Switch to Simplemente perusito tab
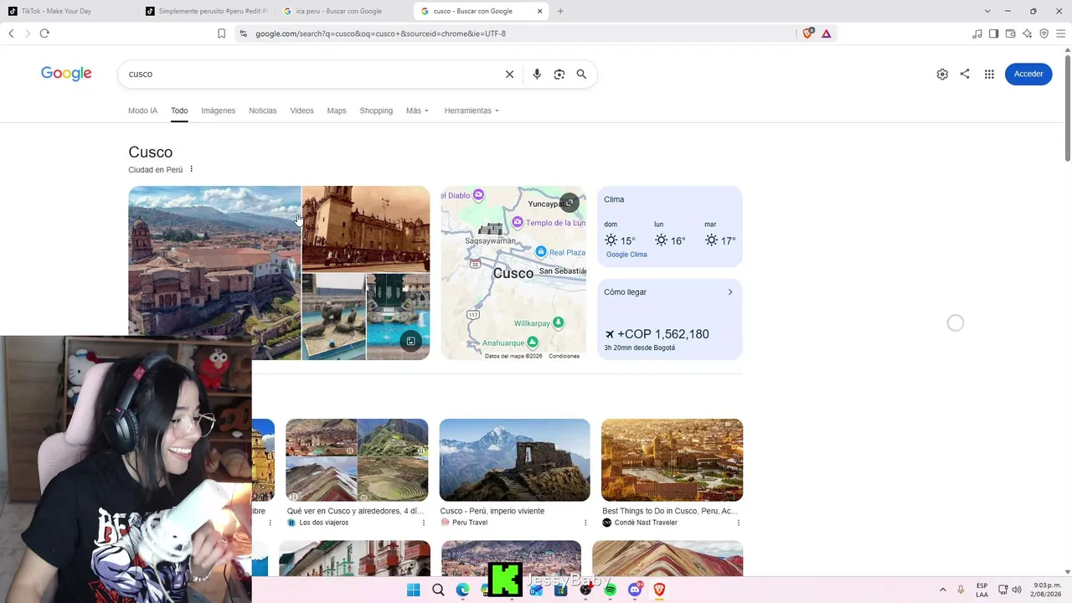 [206, 11]
